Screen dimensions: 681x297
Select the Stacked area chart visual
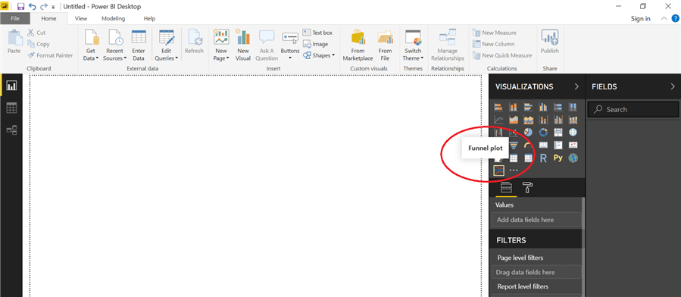click(528, 120)
